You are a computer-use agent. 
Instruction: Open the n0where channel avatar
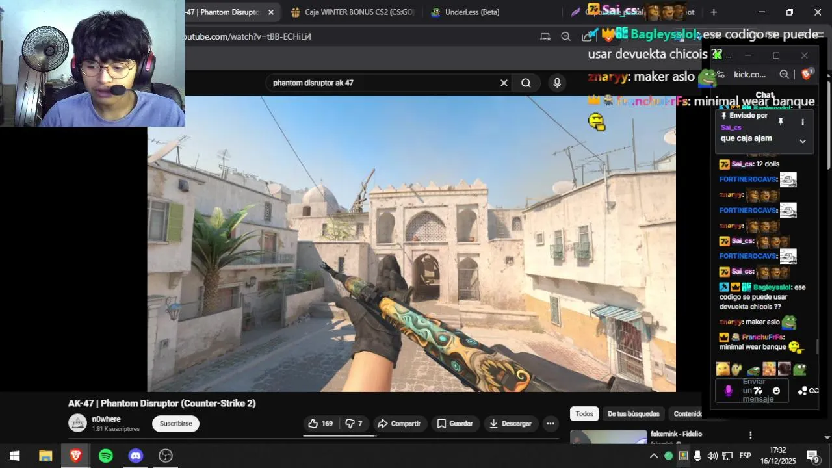click(77, 423)
